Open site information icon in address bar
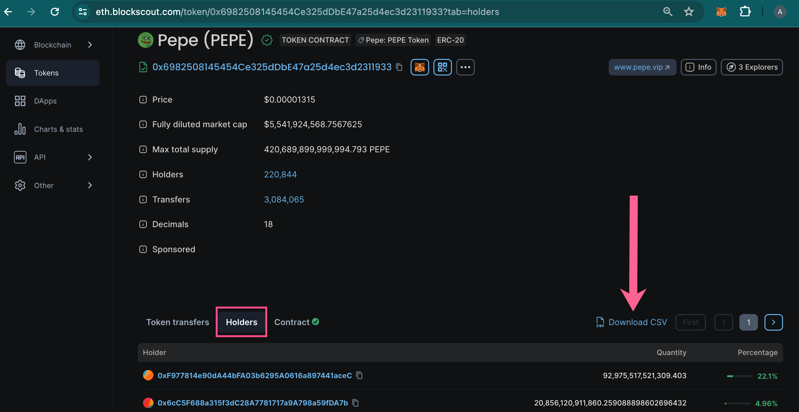The image size is (799, 412). coord(83,12)
